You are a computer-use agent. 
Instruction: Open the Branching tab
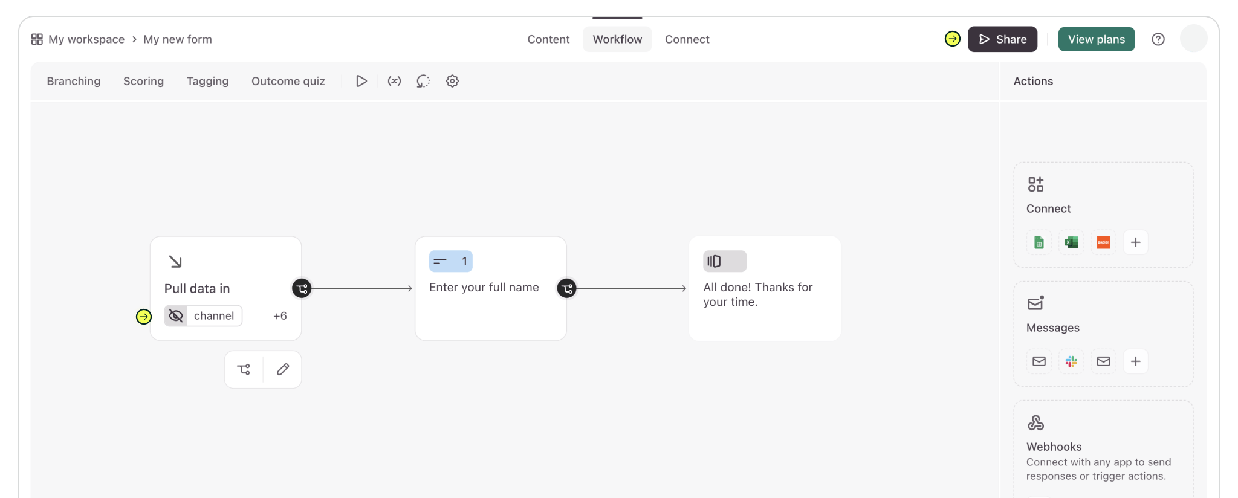74,81
